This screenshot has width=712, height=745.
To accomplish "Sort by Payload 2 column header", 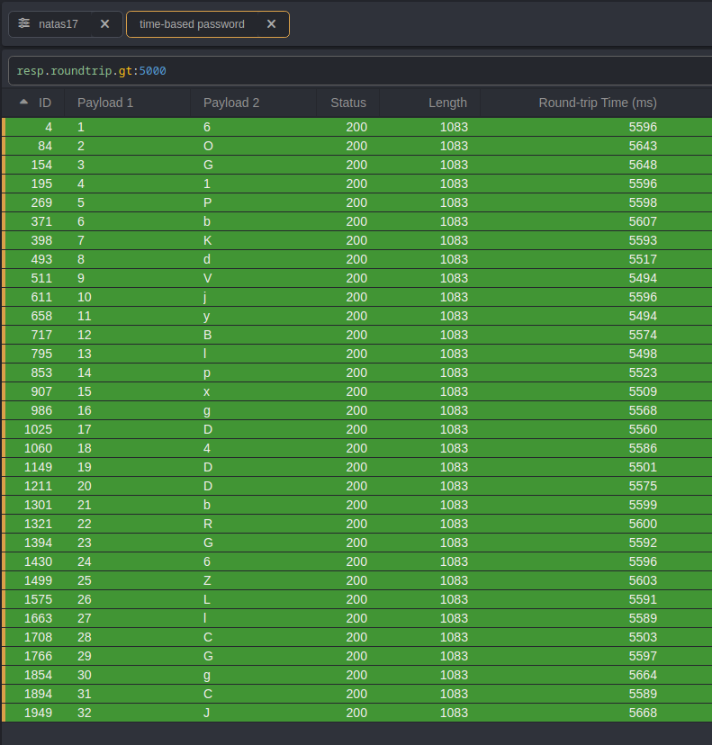I will coord(231,103).
